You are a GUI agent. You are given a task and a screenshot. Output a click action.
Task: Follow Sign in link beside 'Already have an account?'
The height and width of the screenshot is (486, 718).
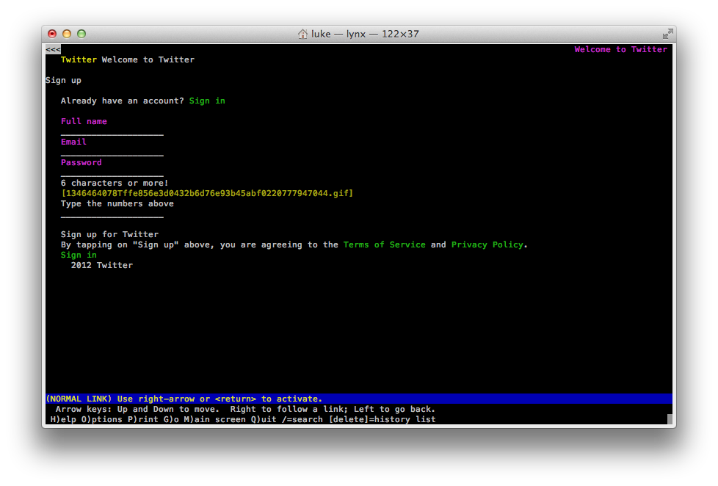207,101
